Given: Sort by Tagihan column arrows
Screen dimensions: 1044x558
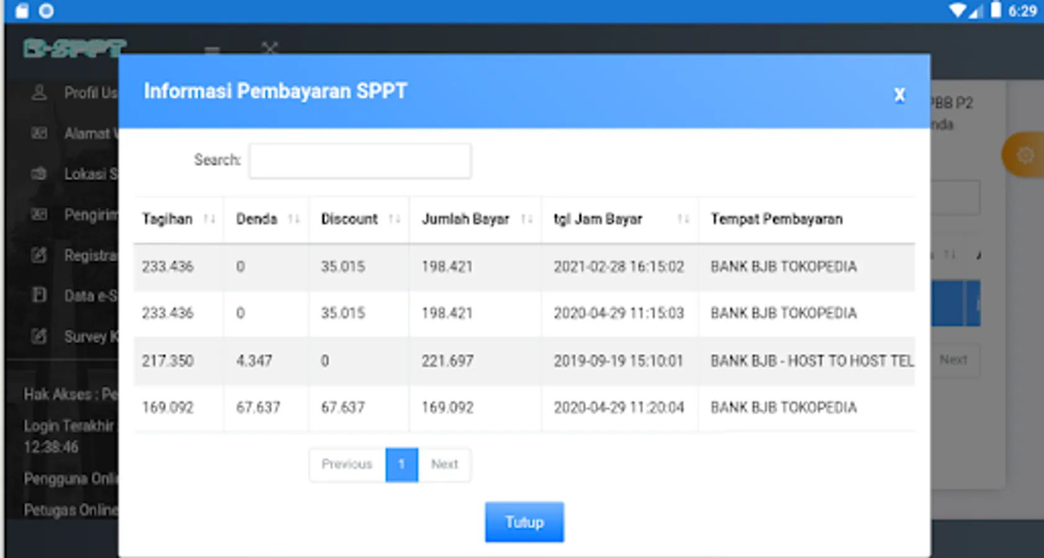Looking at the screenshot, I should pos(210,219).
